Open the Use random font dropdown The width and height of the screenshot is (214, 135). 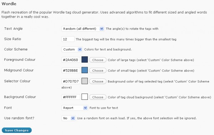68,118
